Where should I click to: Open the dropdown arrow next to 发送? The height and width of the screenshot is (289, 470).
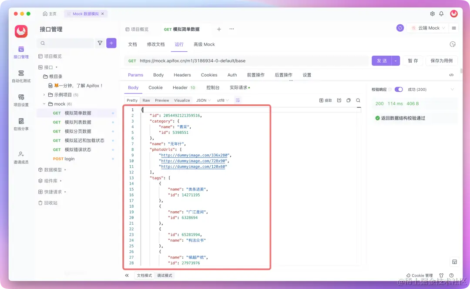tap(396, 61)
